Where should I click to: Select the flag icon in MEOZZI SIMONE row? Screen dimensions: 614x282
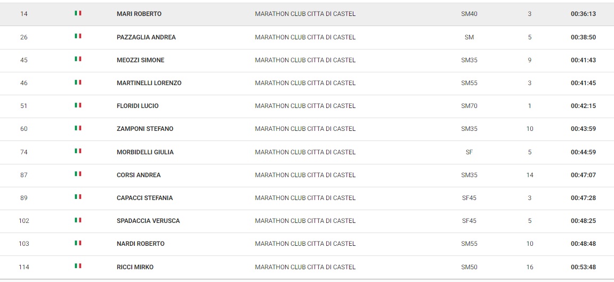pyautogui.click(x=78, y=60)
